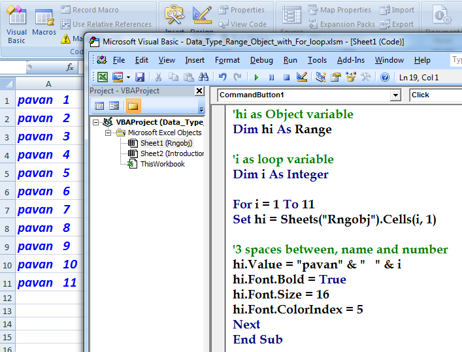
Task: Click View Microsoft Excel toolbar icon
Action: coord(102,77)
